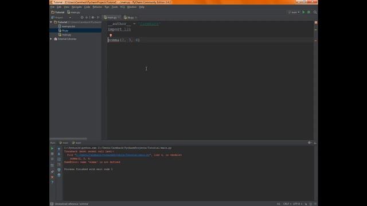Image resolution: width=367 pixels, height=206 pixels.
Task: Hide the Project panel with the arrow icon
Action: point(98,18)
